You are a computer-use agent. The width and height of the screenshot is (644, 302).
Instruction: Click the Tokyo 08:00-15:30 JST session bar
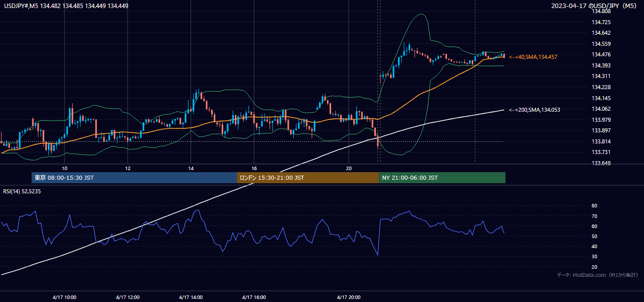click(134, 178)
